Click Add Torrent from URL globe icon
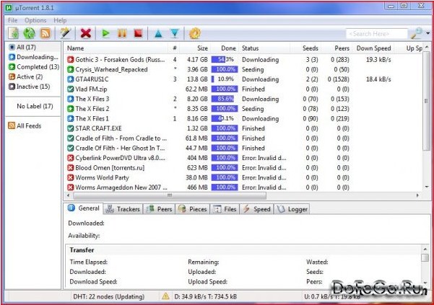This screenshot has width=434, height=305. click(x=29, y=33)
